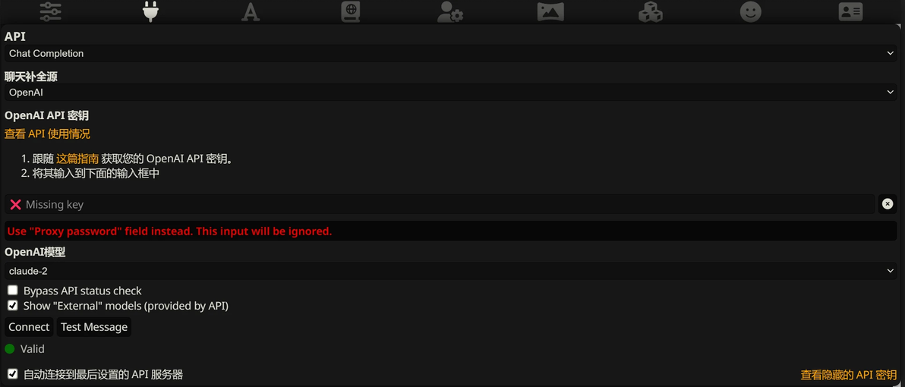The height and width of the screenshot is (387, 905).
Task: Open the backgrounds image icon
Action: (x=550, y=11)
